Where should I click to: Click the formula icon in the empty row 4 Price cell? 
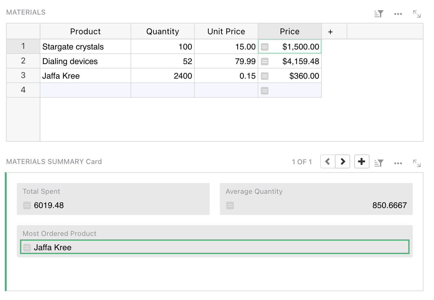point(265,90)
